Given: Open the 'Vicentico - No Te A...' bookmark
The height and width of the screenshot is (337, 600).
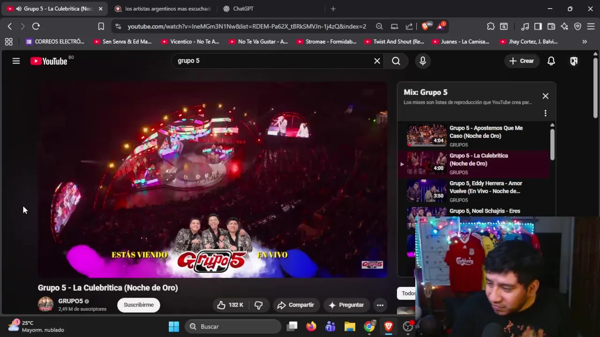Looking at the screenshot, I should pos(190,42).
